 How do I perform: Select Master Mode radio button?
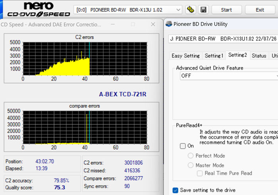click(x=191, y=165)
